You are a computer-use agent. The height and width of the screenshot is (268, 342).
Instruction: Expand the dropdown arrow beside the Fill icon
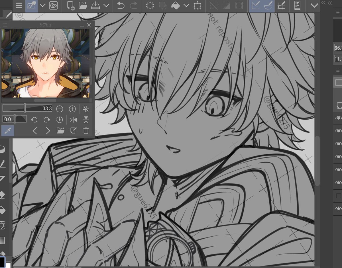[x=186, y=6]
